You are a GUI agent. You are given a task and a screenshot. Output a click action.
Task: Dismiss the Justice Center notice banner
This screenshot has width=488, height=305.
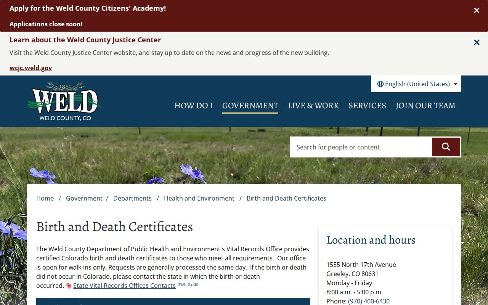coord(477,42)
